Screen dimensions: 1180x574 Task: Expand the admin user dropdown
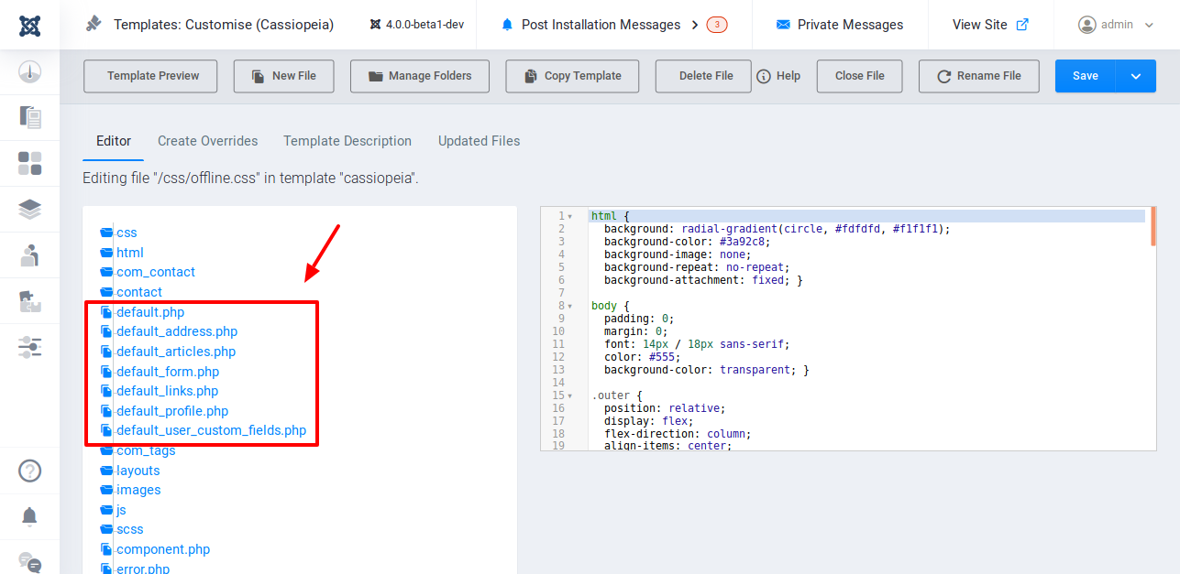tap(1115, 25)
